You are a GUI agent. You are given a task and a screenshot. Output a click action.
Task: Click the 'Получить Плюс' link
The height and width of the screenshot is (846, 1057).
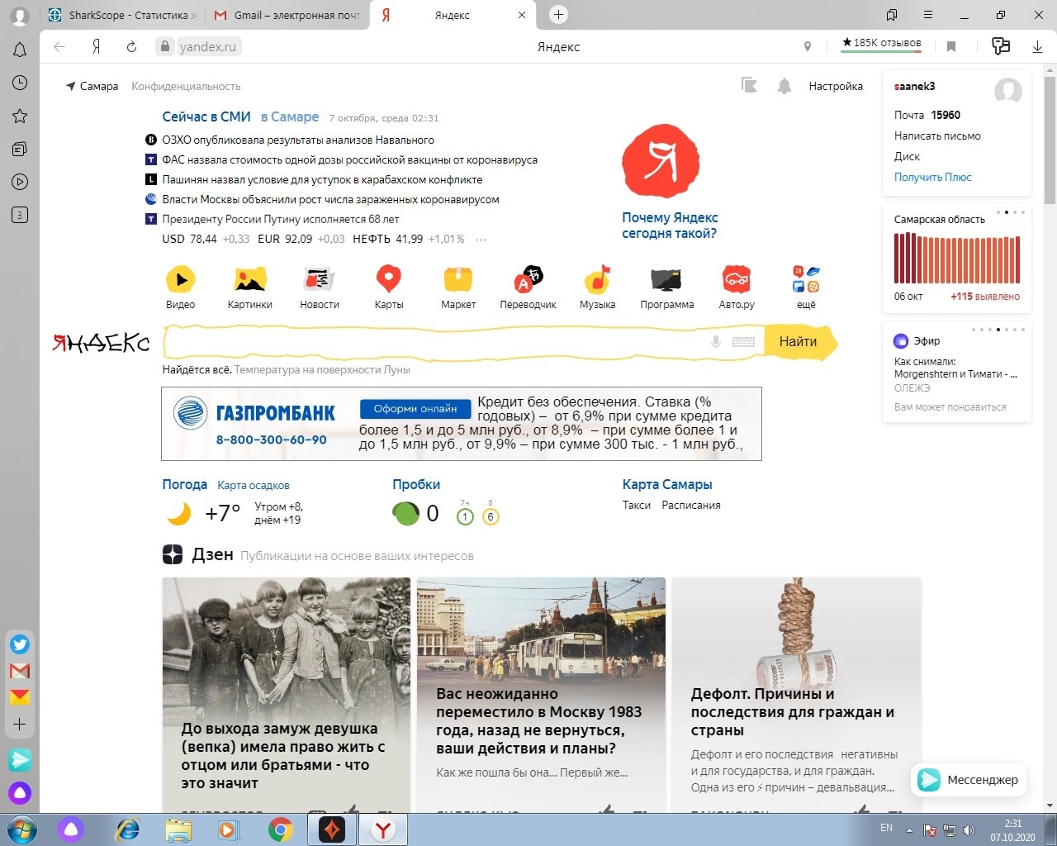pos(932,177)
